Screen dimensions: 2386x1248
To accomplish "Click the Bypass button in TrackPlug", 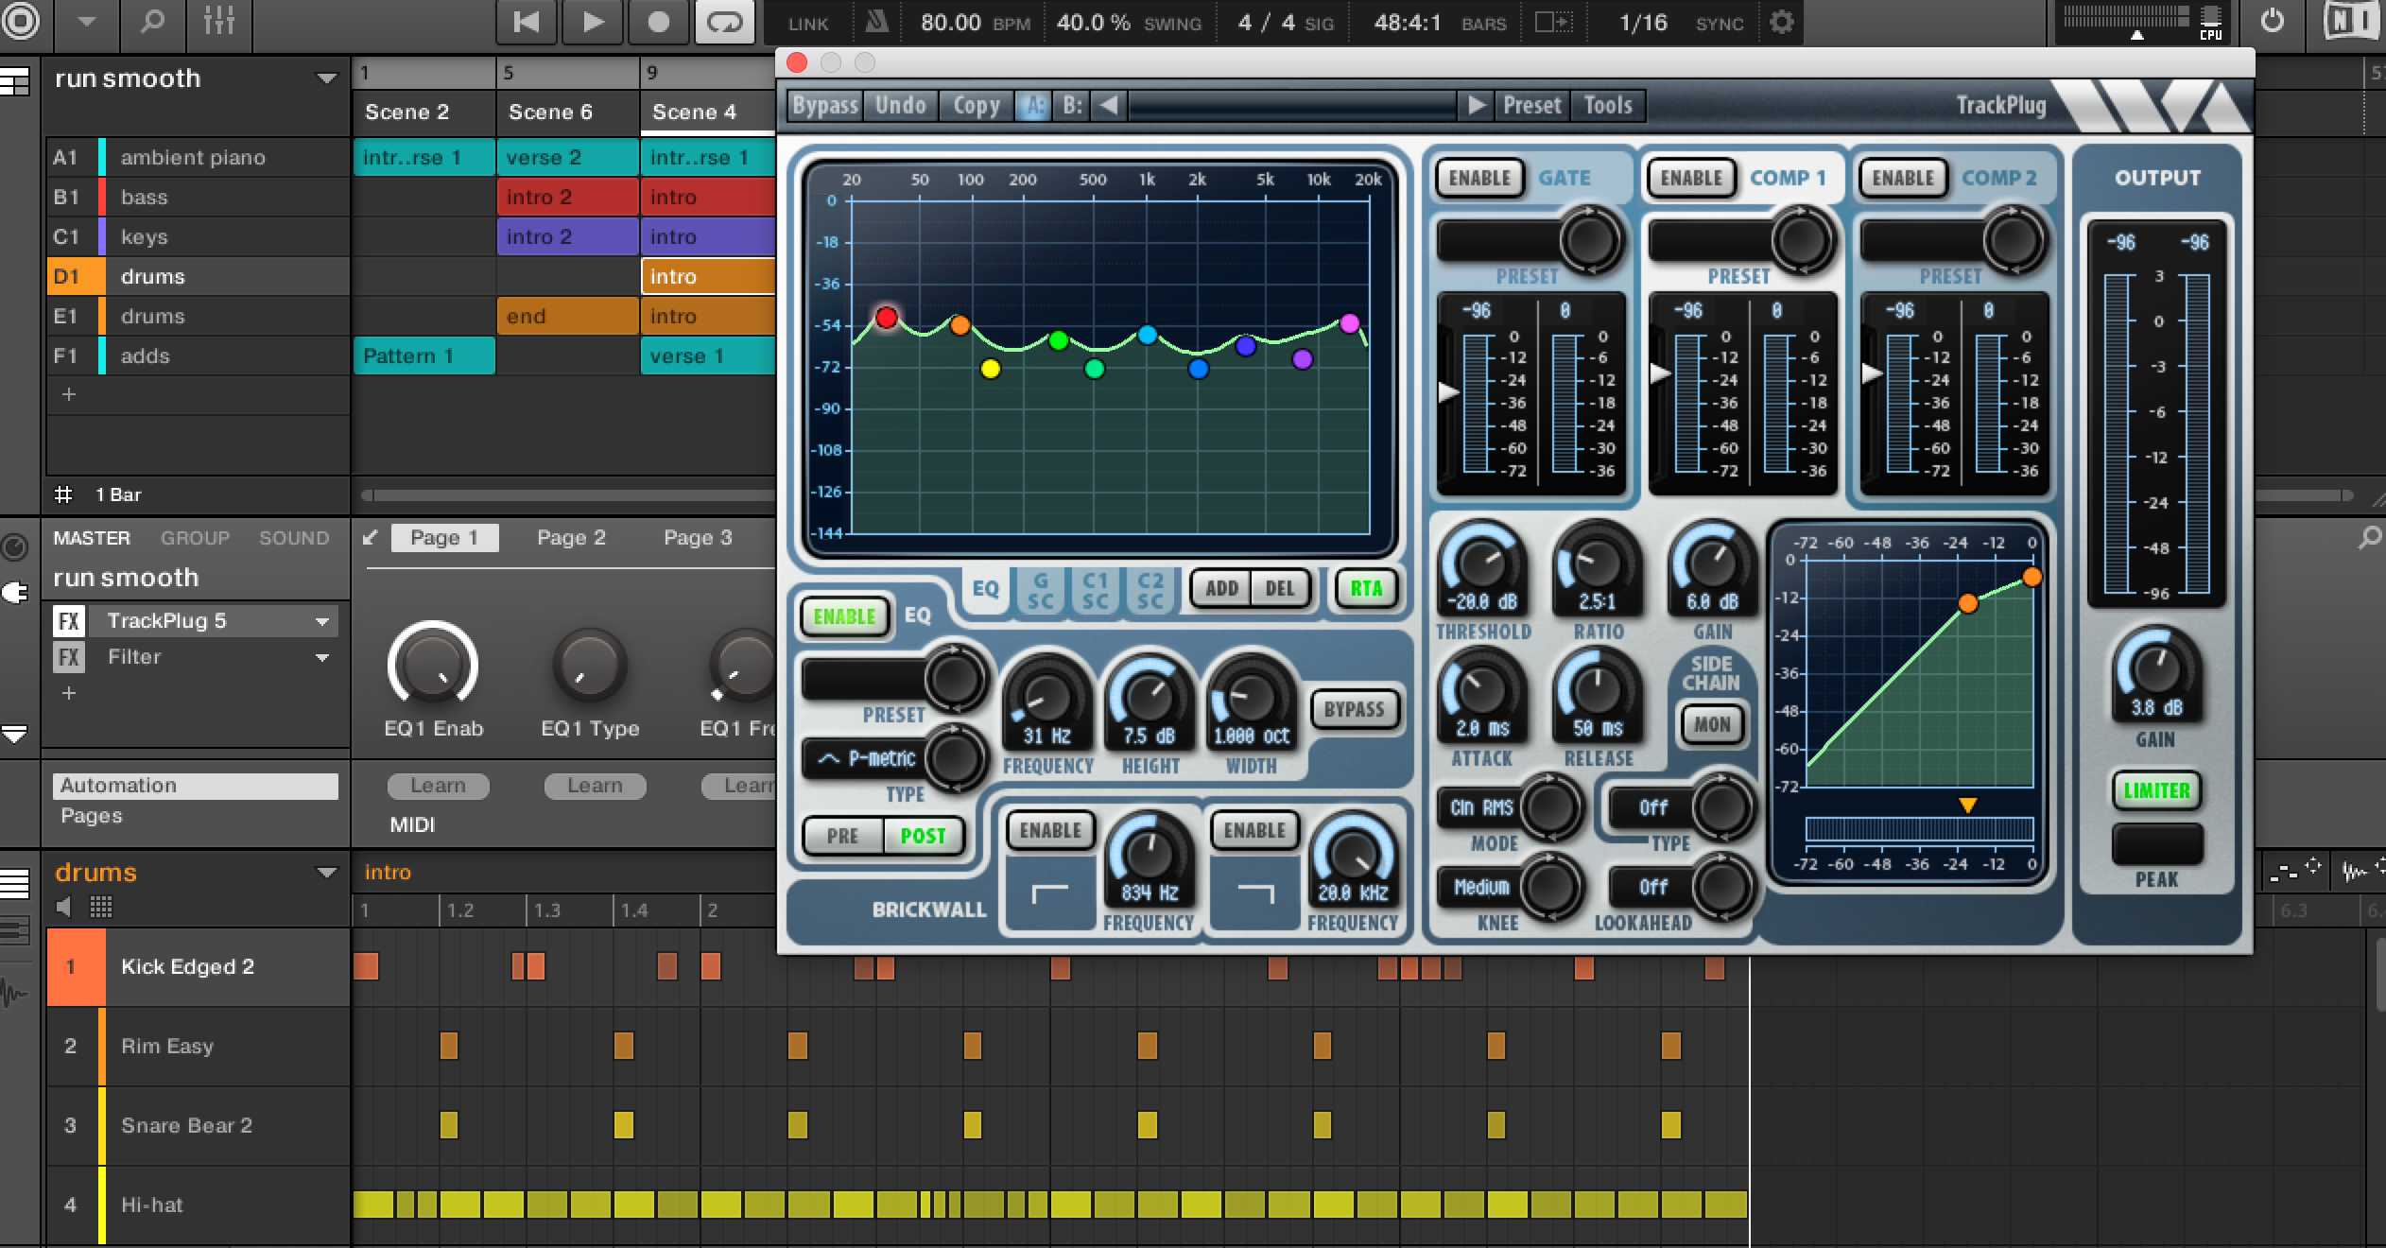I will click(824, 105).
